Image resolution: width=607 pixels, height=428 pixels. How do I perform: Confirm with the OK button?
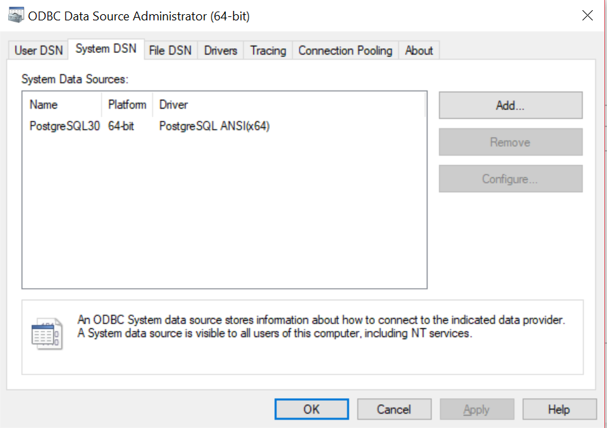(312, 409)
